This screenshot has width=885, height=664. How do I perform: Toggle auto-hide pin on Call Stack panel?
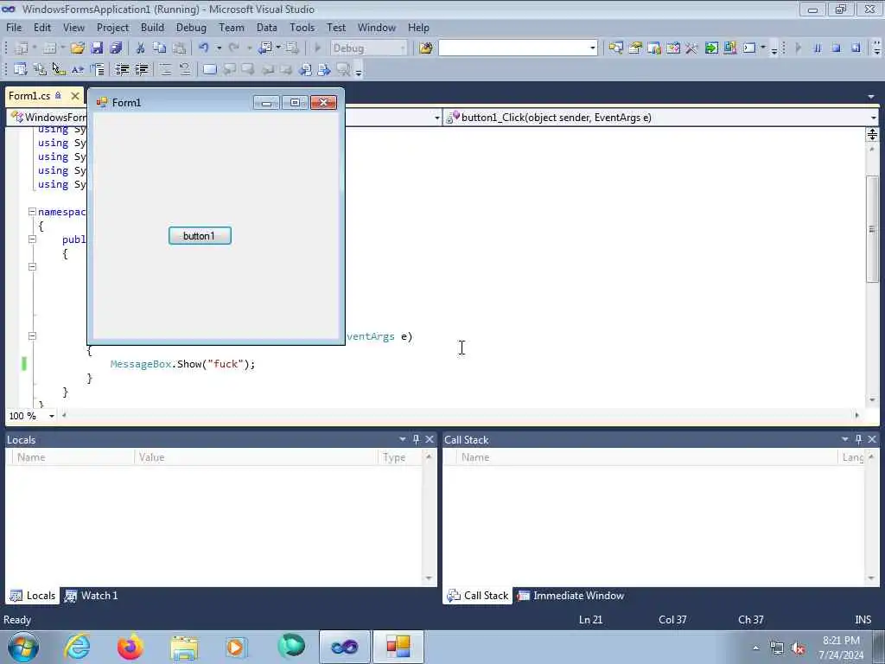pyautogui.click(x=858, y=439)
